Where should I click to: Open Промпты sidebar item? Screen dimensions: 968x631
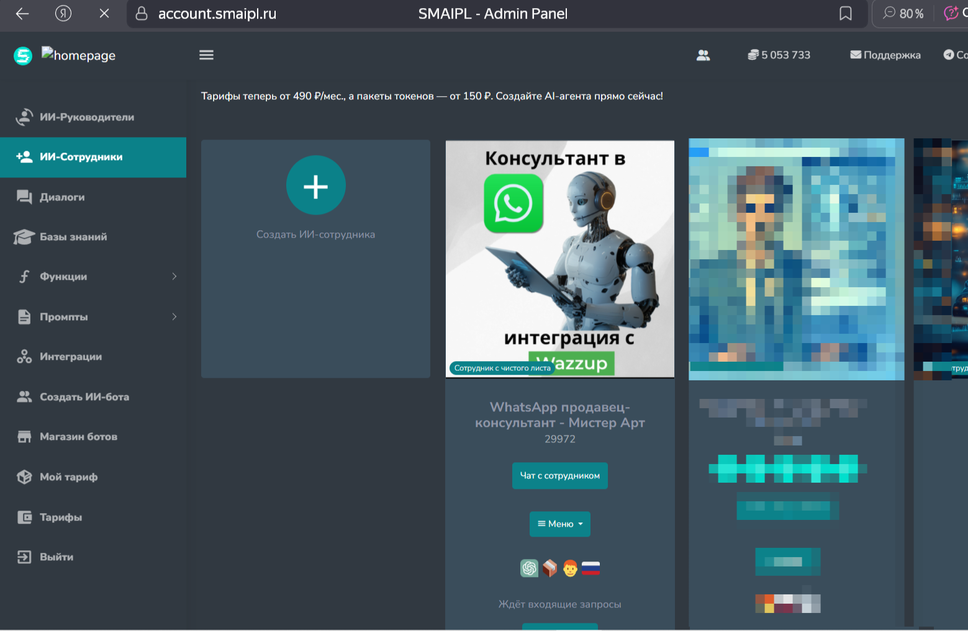tap(93, 317)
